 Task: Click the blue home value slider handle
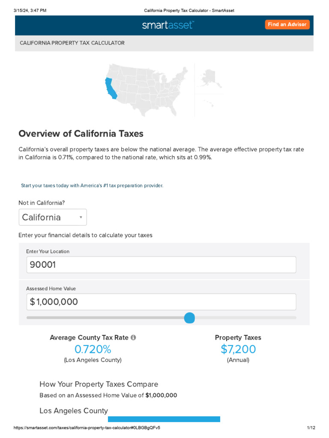(189, 318)
